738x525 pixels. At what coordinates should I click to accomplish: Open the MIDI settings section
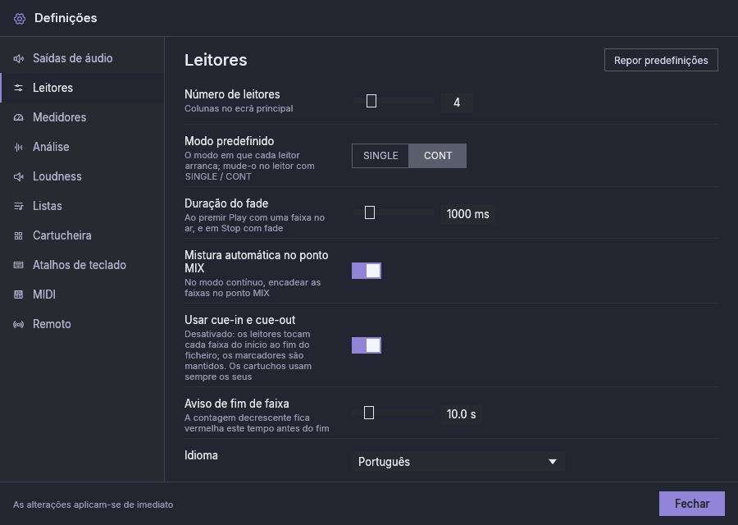click(82, 294)
